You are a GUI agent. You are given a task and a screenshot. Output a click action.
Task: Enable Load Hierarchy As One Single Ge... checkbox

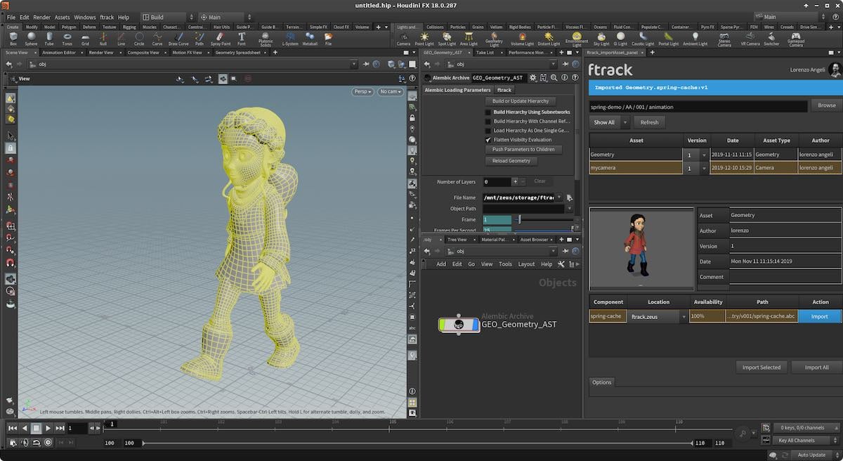click(488, 130)
